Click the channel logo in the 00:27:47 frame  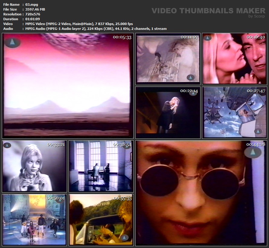[x=258, y=132]
